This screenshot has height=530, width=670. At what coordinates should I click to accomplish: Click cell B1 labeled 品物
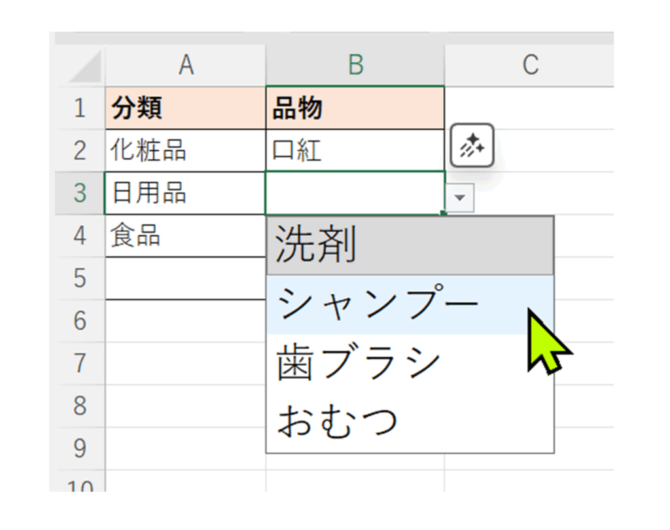(x=355, y=107)
